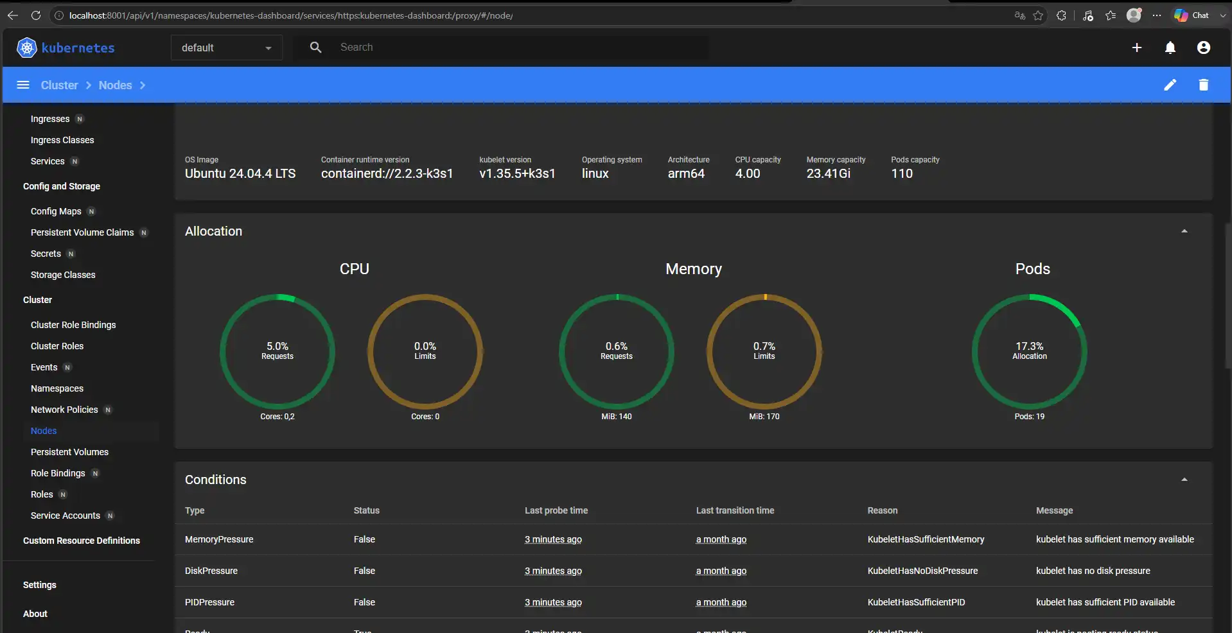This screenshot has width=1232, height=633.
Task: Go back with browser back arrow
Action: pyautogui.click(x=13, y=15)
